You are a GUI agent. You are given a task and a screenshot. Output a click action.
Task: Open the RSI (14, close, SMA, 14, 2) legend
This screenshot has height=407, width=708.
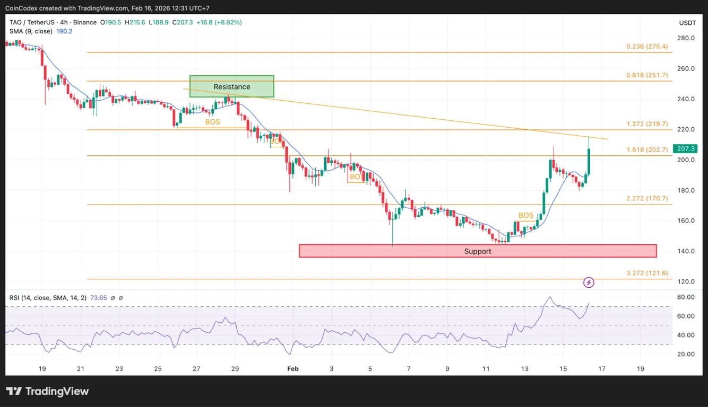tap(48, 298)
